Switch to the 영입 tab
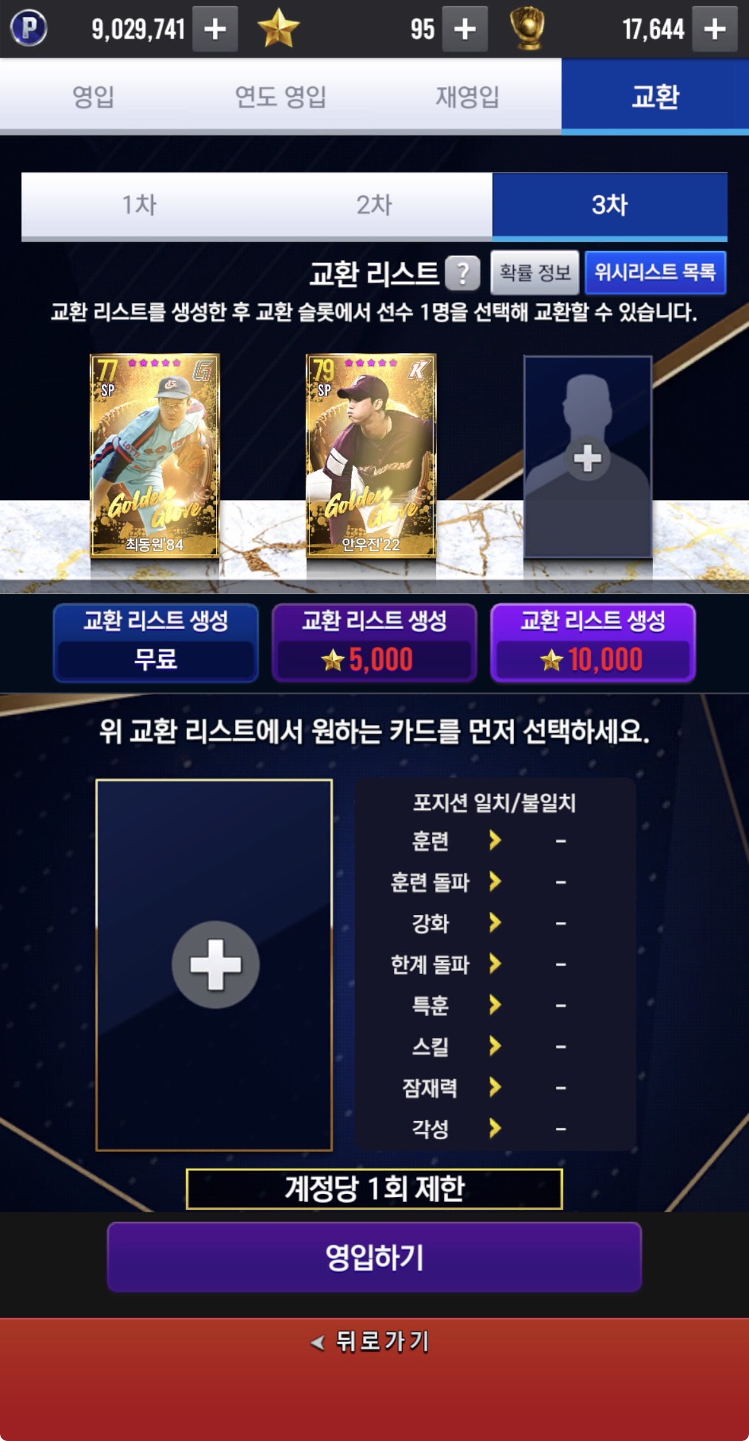 93,97
